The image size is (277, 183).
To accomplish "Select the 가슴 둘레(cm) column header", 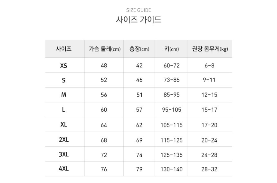I will click(104, 49).
